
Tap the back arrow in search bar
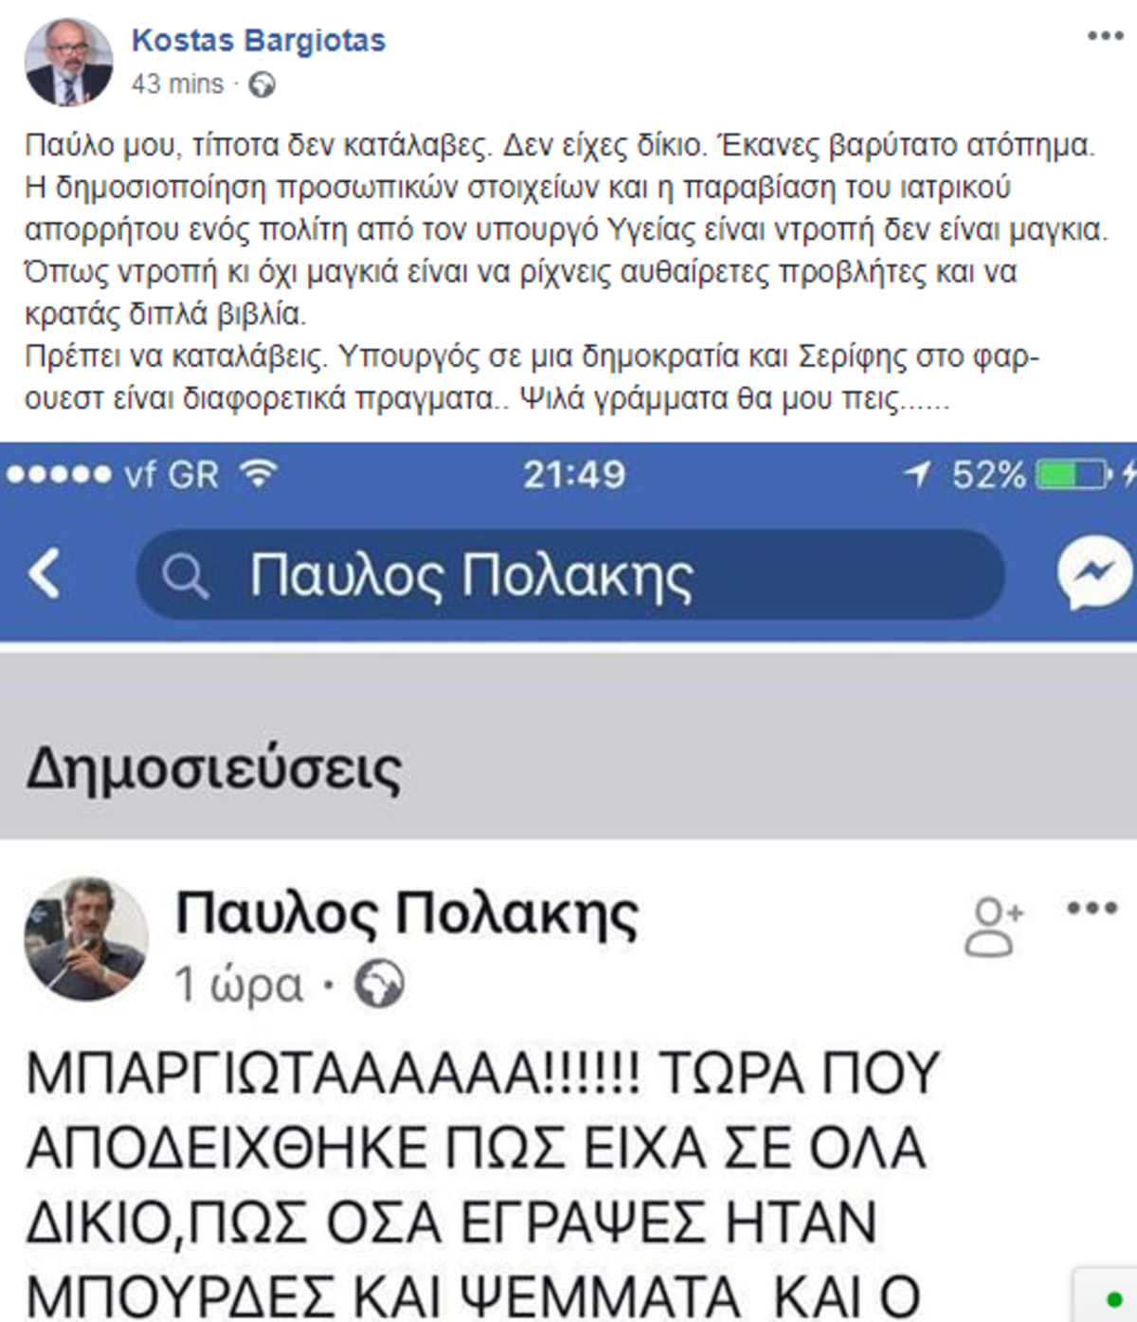45,574
